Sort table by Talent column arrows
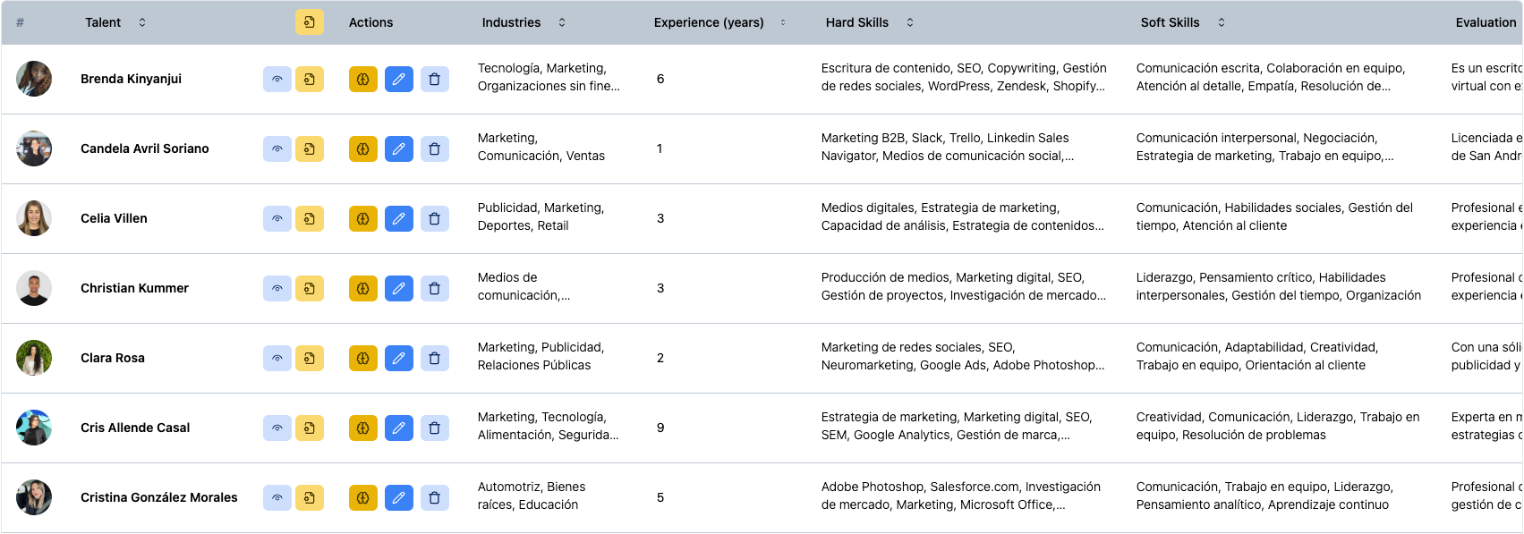Image resolution: width=1524 pixels, height=534 pixels. (x=142, y=22)
